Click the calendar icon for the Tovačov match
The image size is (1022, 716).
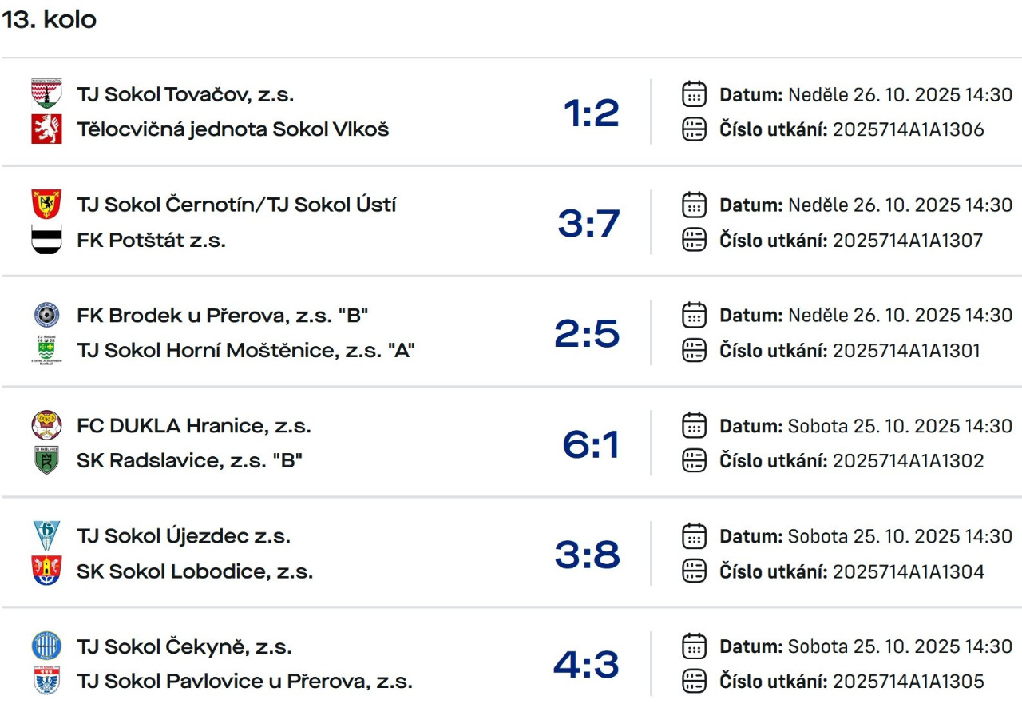(695, 94)
